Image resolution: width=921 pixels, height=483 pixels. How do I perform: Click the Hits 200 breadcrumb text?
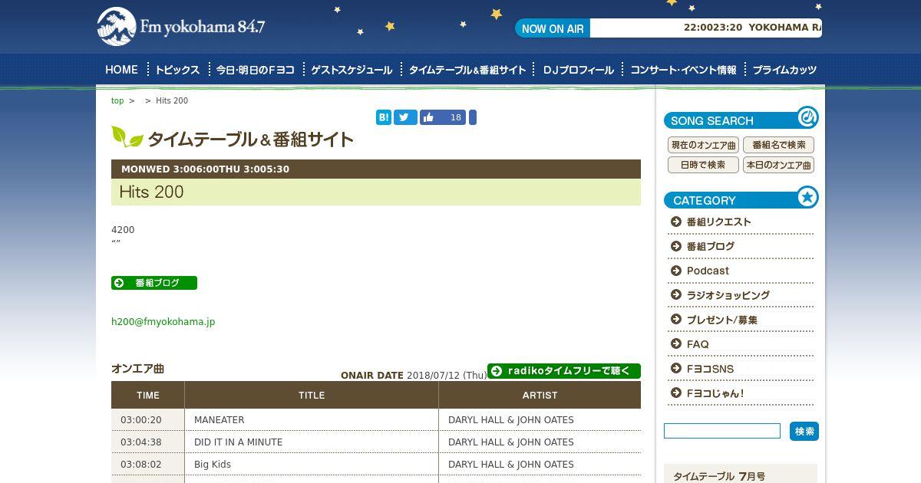172,100
